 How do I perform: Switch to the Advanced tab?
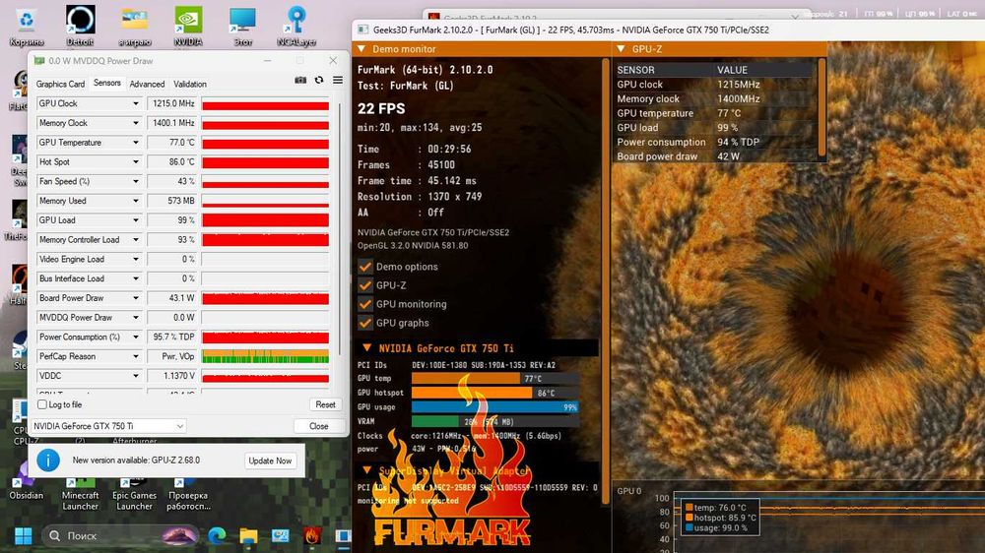(x=147, y=84)
